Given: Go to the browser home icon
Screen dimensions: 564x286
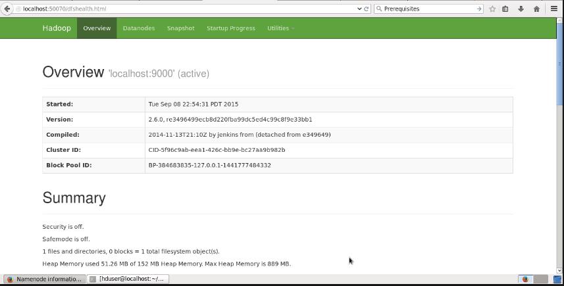Looking at the screenshot, I should (536, 9).
